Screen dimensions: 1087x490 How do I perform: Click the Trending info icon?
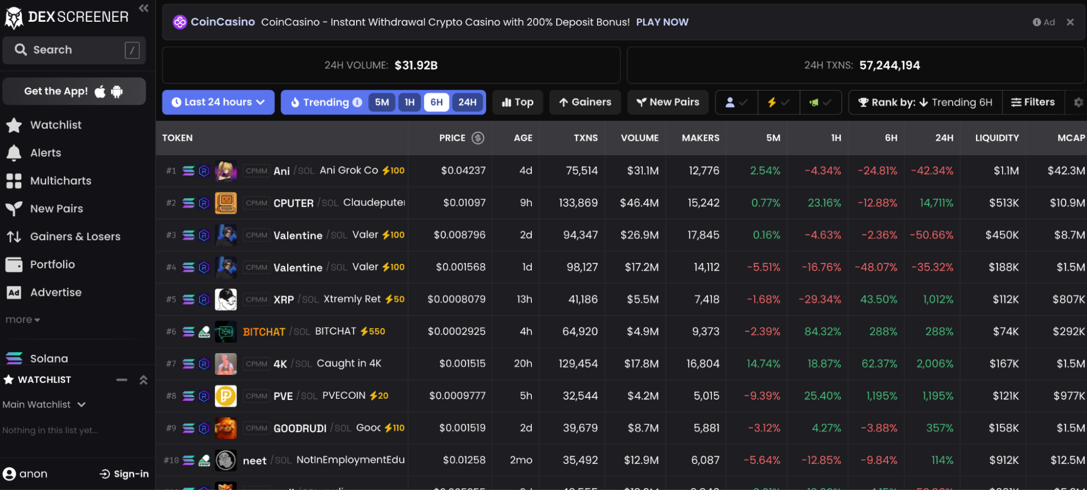click(x=357, y=102)
